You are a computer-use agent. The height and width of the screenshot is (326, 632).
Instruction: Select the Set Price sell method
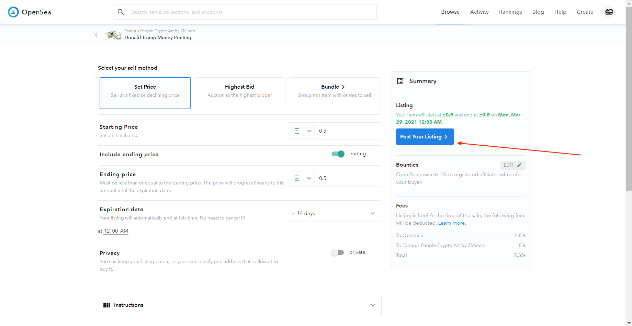pyautogui.click(x=145, y=93)
